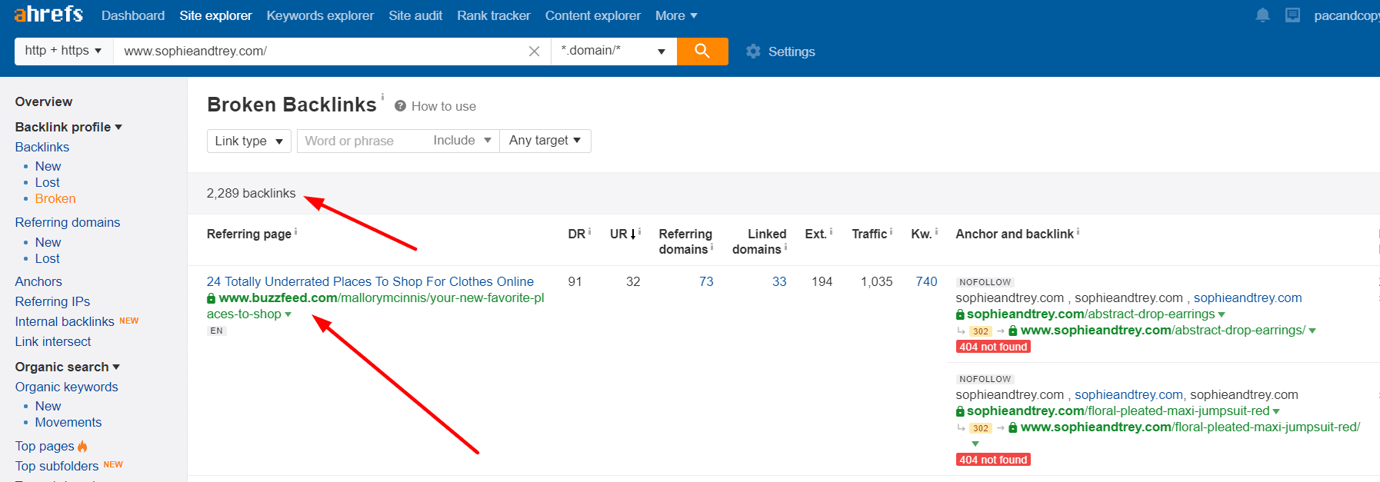
Task: Click the '2,289 backlinks' count text
Action: click(x=251, y=193)
